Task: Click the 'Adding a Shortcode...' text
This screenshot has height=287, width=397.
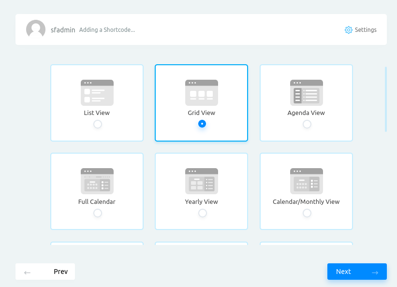Action: click(107, 30)
